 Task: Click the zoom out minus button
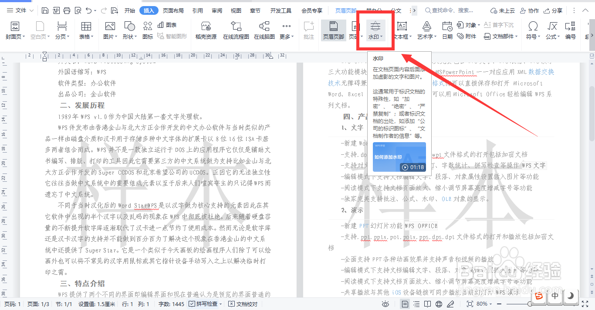(x=499, y=304)
